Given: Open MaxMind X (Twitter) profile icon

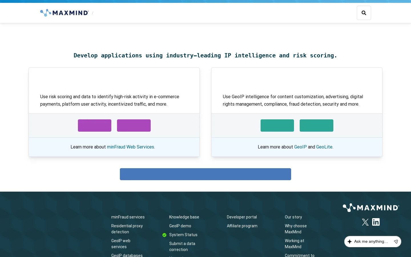Looking at the screenshot, I should coord(365,222).
